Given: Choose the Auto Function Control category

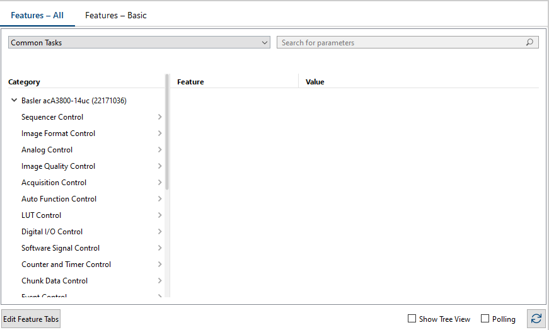Looking at the screenshot, I should click(59, 199).
